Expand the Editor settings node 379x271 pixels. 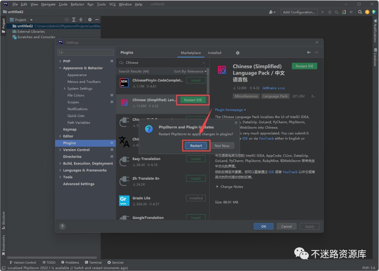tap(60, 136)
